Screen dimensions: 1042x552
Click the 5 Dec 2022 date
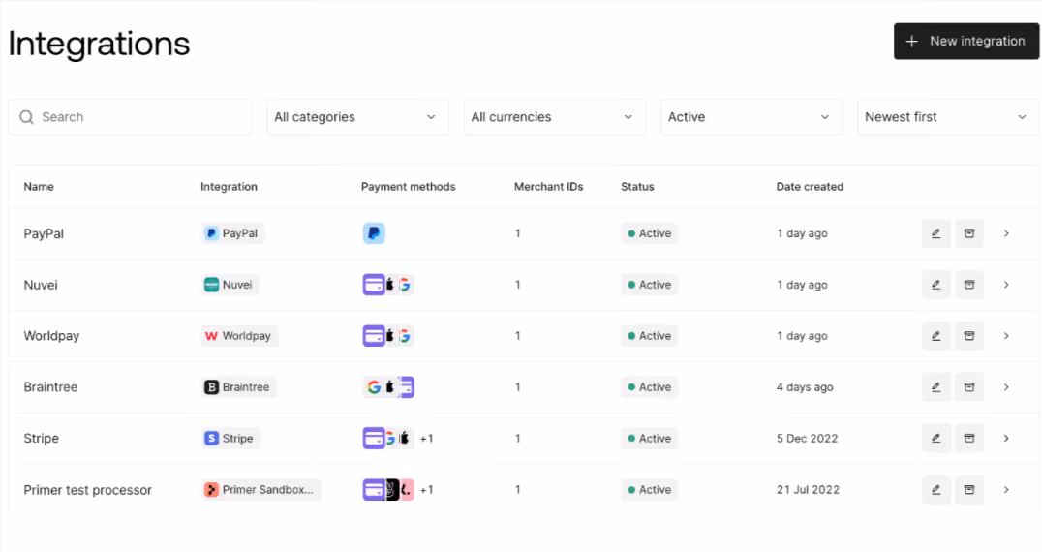[x=807, y=438]
